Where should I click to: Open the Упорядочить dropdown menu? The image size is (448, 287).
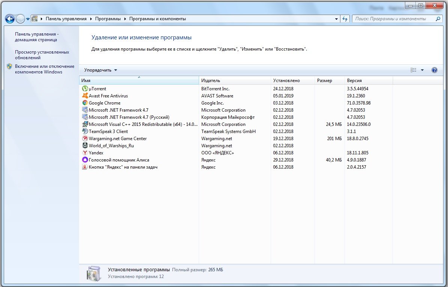[100, 70]
